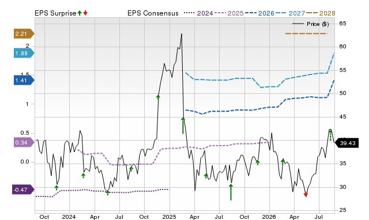
Task: Select the 2026 entry in the EPS Consensus legend
Action: [259, 13]
